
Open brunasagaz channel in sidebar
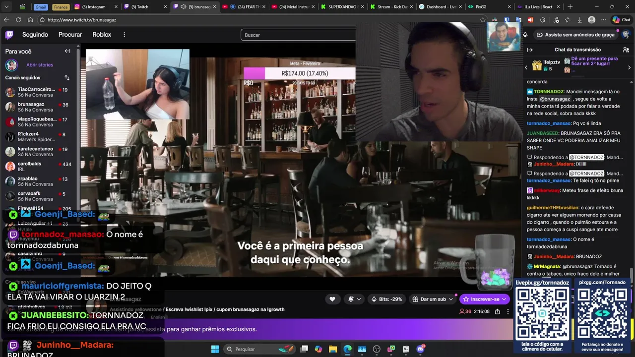[x=39, y=107]
